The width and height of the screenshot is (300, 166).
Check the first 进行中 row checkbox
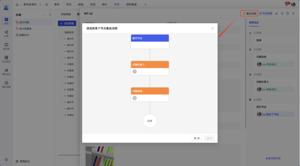(61, 39)
